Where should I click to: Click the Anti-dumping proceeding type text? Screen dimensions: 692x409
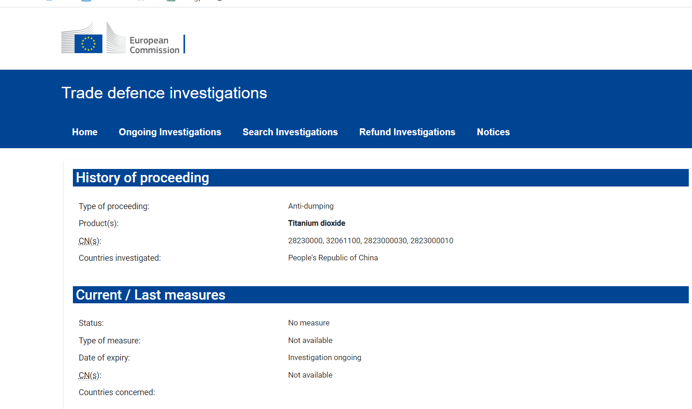pos(310,206)
